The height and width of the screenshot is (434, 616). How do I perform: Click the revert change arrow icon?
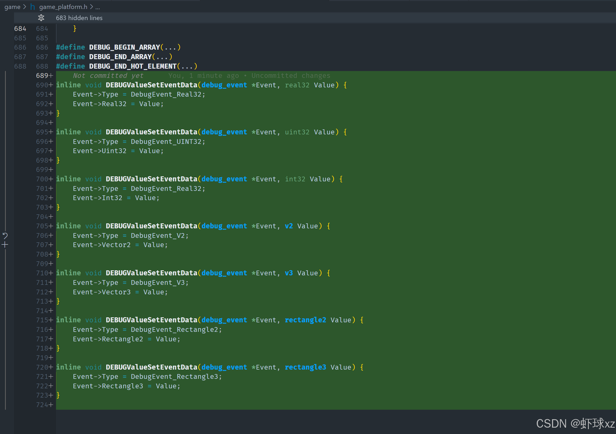click(5, 236)
